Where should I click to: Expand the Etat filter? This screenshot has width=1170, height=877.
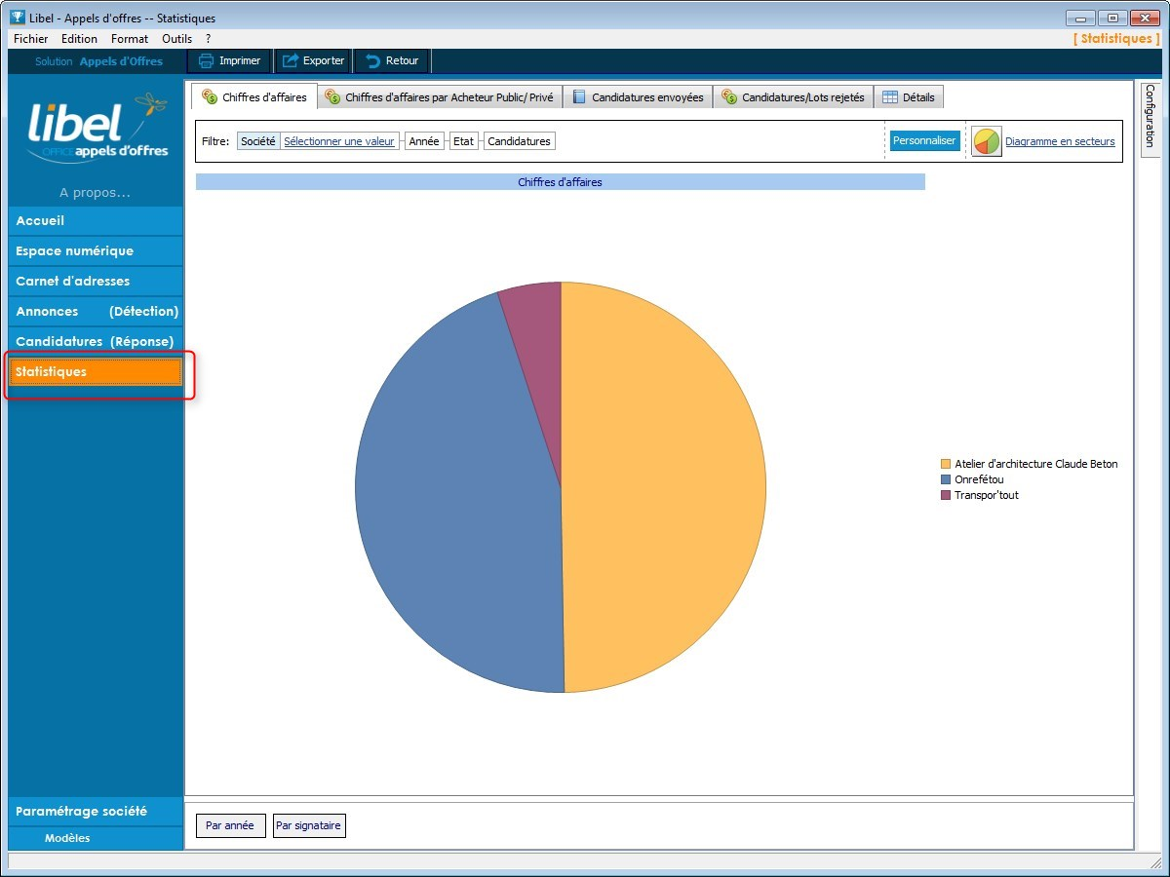[464, 141]
